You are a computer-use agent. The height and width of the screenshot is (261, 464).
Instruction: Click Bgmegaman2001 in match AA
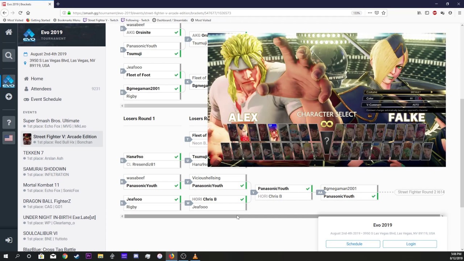340,188
